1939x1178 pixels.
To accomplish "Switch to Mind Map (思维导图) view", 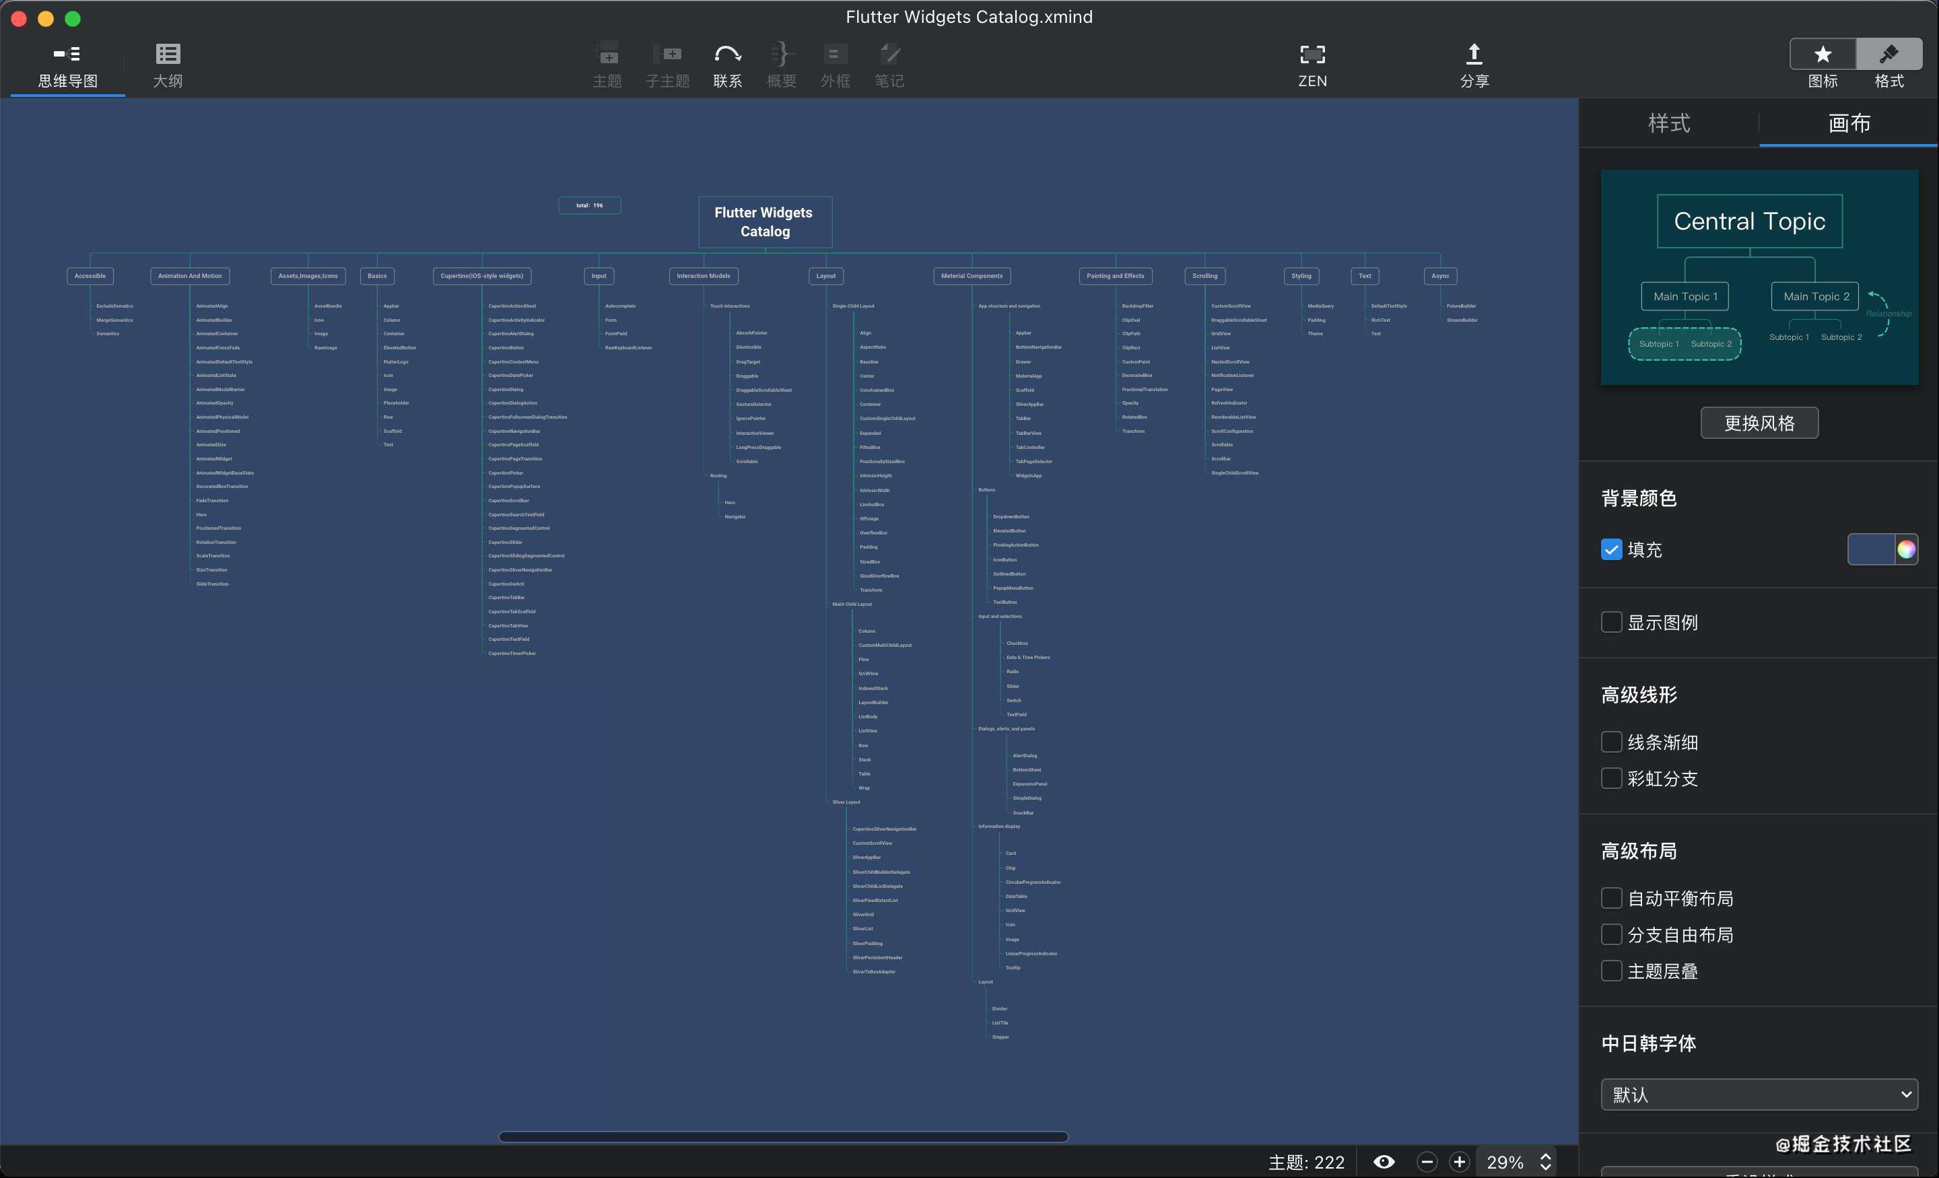I will pos(68,66).
